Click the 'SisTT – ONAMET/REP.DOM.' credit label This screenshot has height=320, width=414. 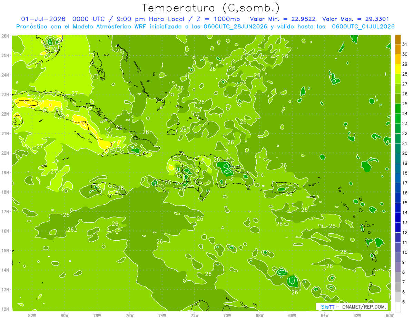pos(352,307)
